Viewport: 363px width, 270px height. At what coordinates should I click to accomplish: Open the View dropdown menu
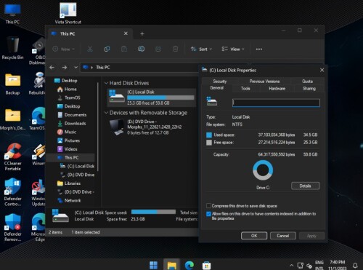(233, 49)
